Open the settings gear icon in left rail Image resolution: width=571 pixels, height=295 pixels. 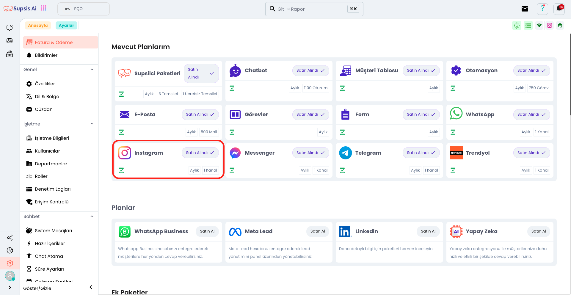point(10,263)
